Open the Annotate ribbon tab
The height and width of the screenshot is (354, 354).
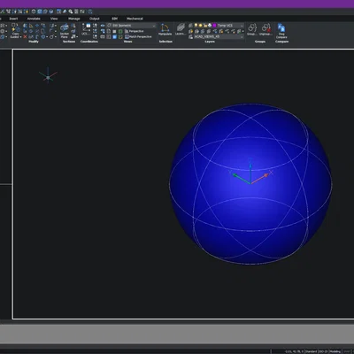click(x=34, y=19)
